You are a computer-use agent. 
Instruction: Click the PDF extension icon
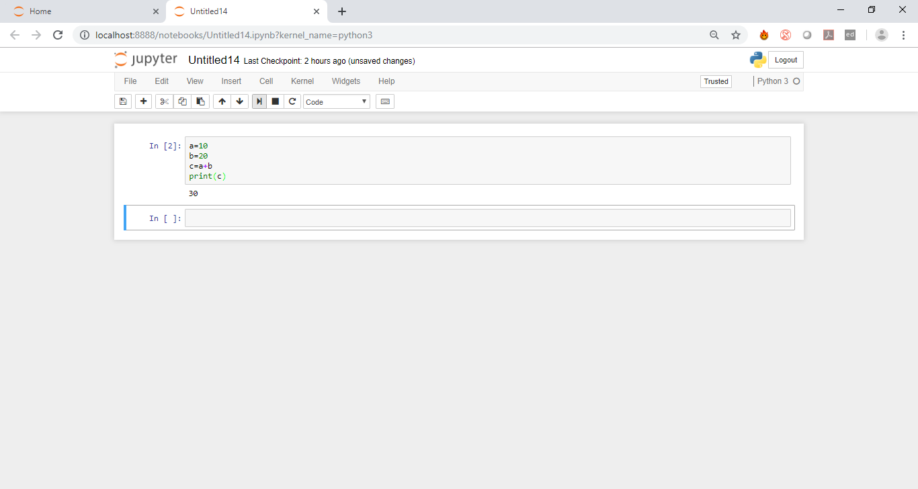(x=829, y=35)
